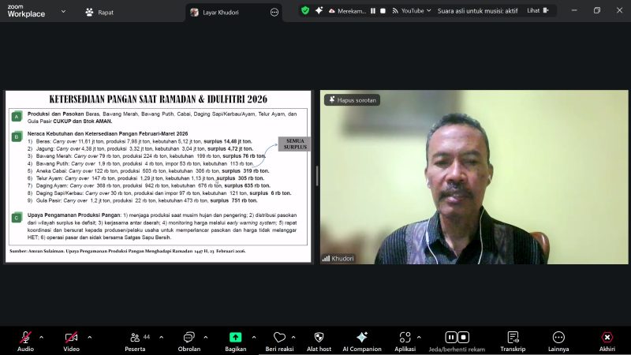Open Beri reaksi reactions
631x355 pixels.
[279, 338]
